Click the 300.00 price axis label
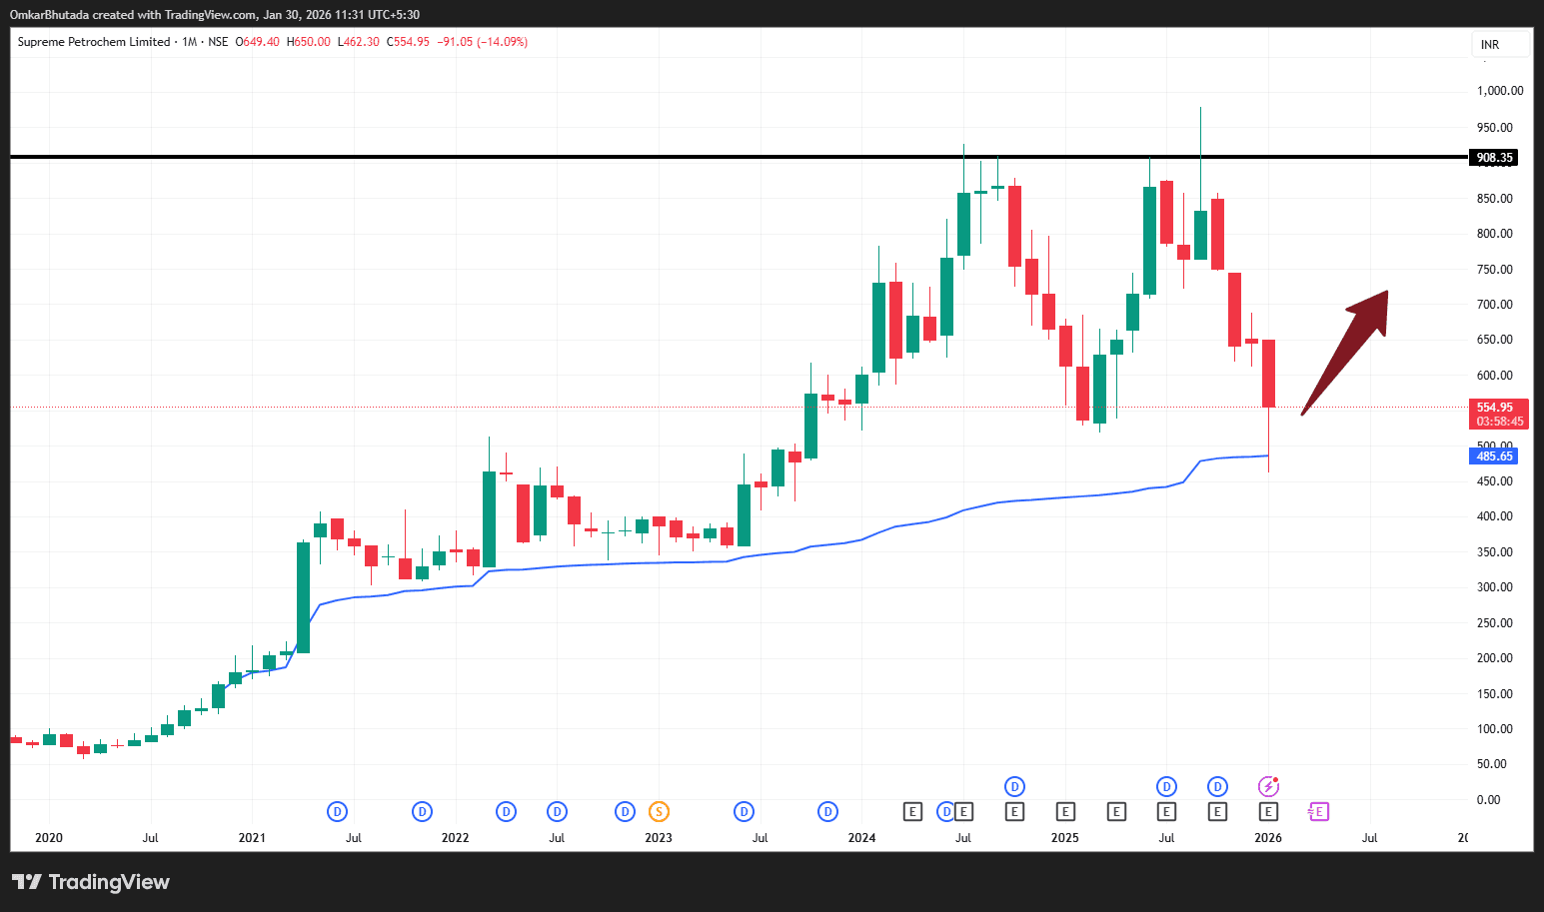Screen dimensions: 1544x912 pyautogui.click(x=1495, y=587)
